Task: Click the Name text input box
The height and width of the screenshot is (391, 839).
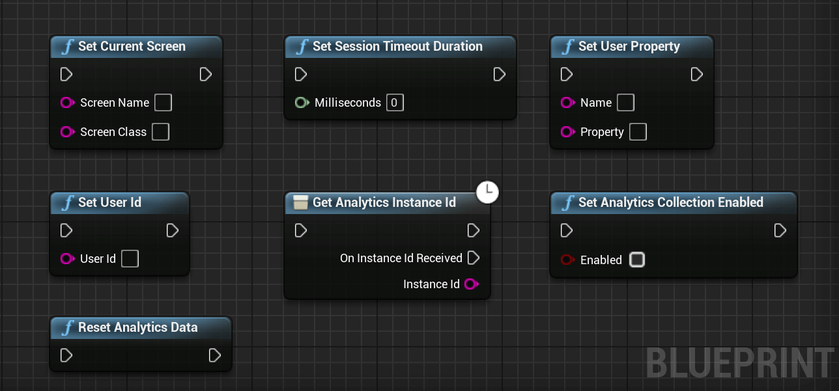Action: pos(625,103)
